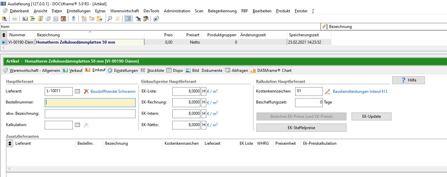Select 'Homatherm Zellulosedämmplatten 50 mm' list cell
This screenshot has height=177, width=447.
pyautogui.click(x=89, y=42)
